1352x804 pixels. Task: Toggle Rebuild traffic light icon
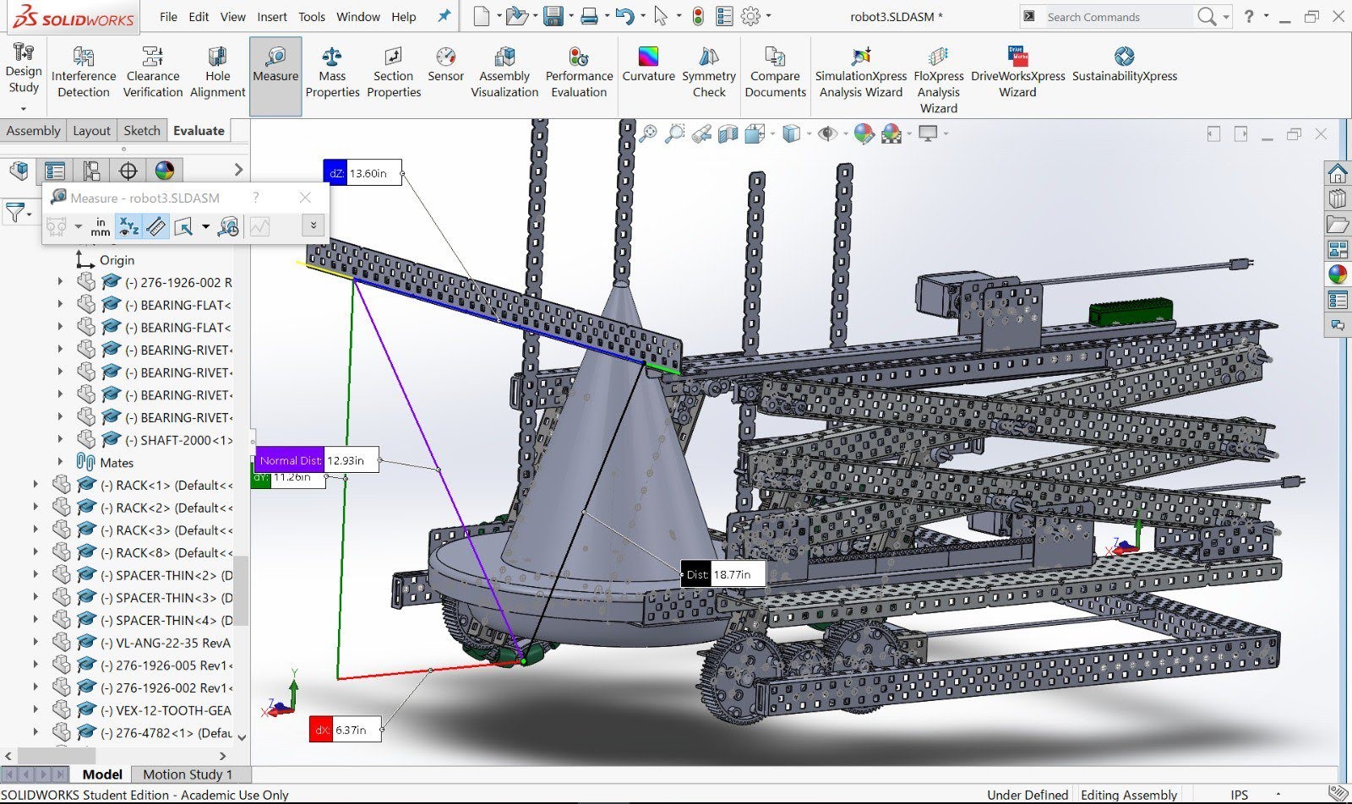click(x=698, y=16)
